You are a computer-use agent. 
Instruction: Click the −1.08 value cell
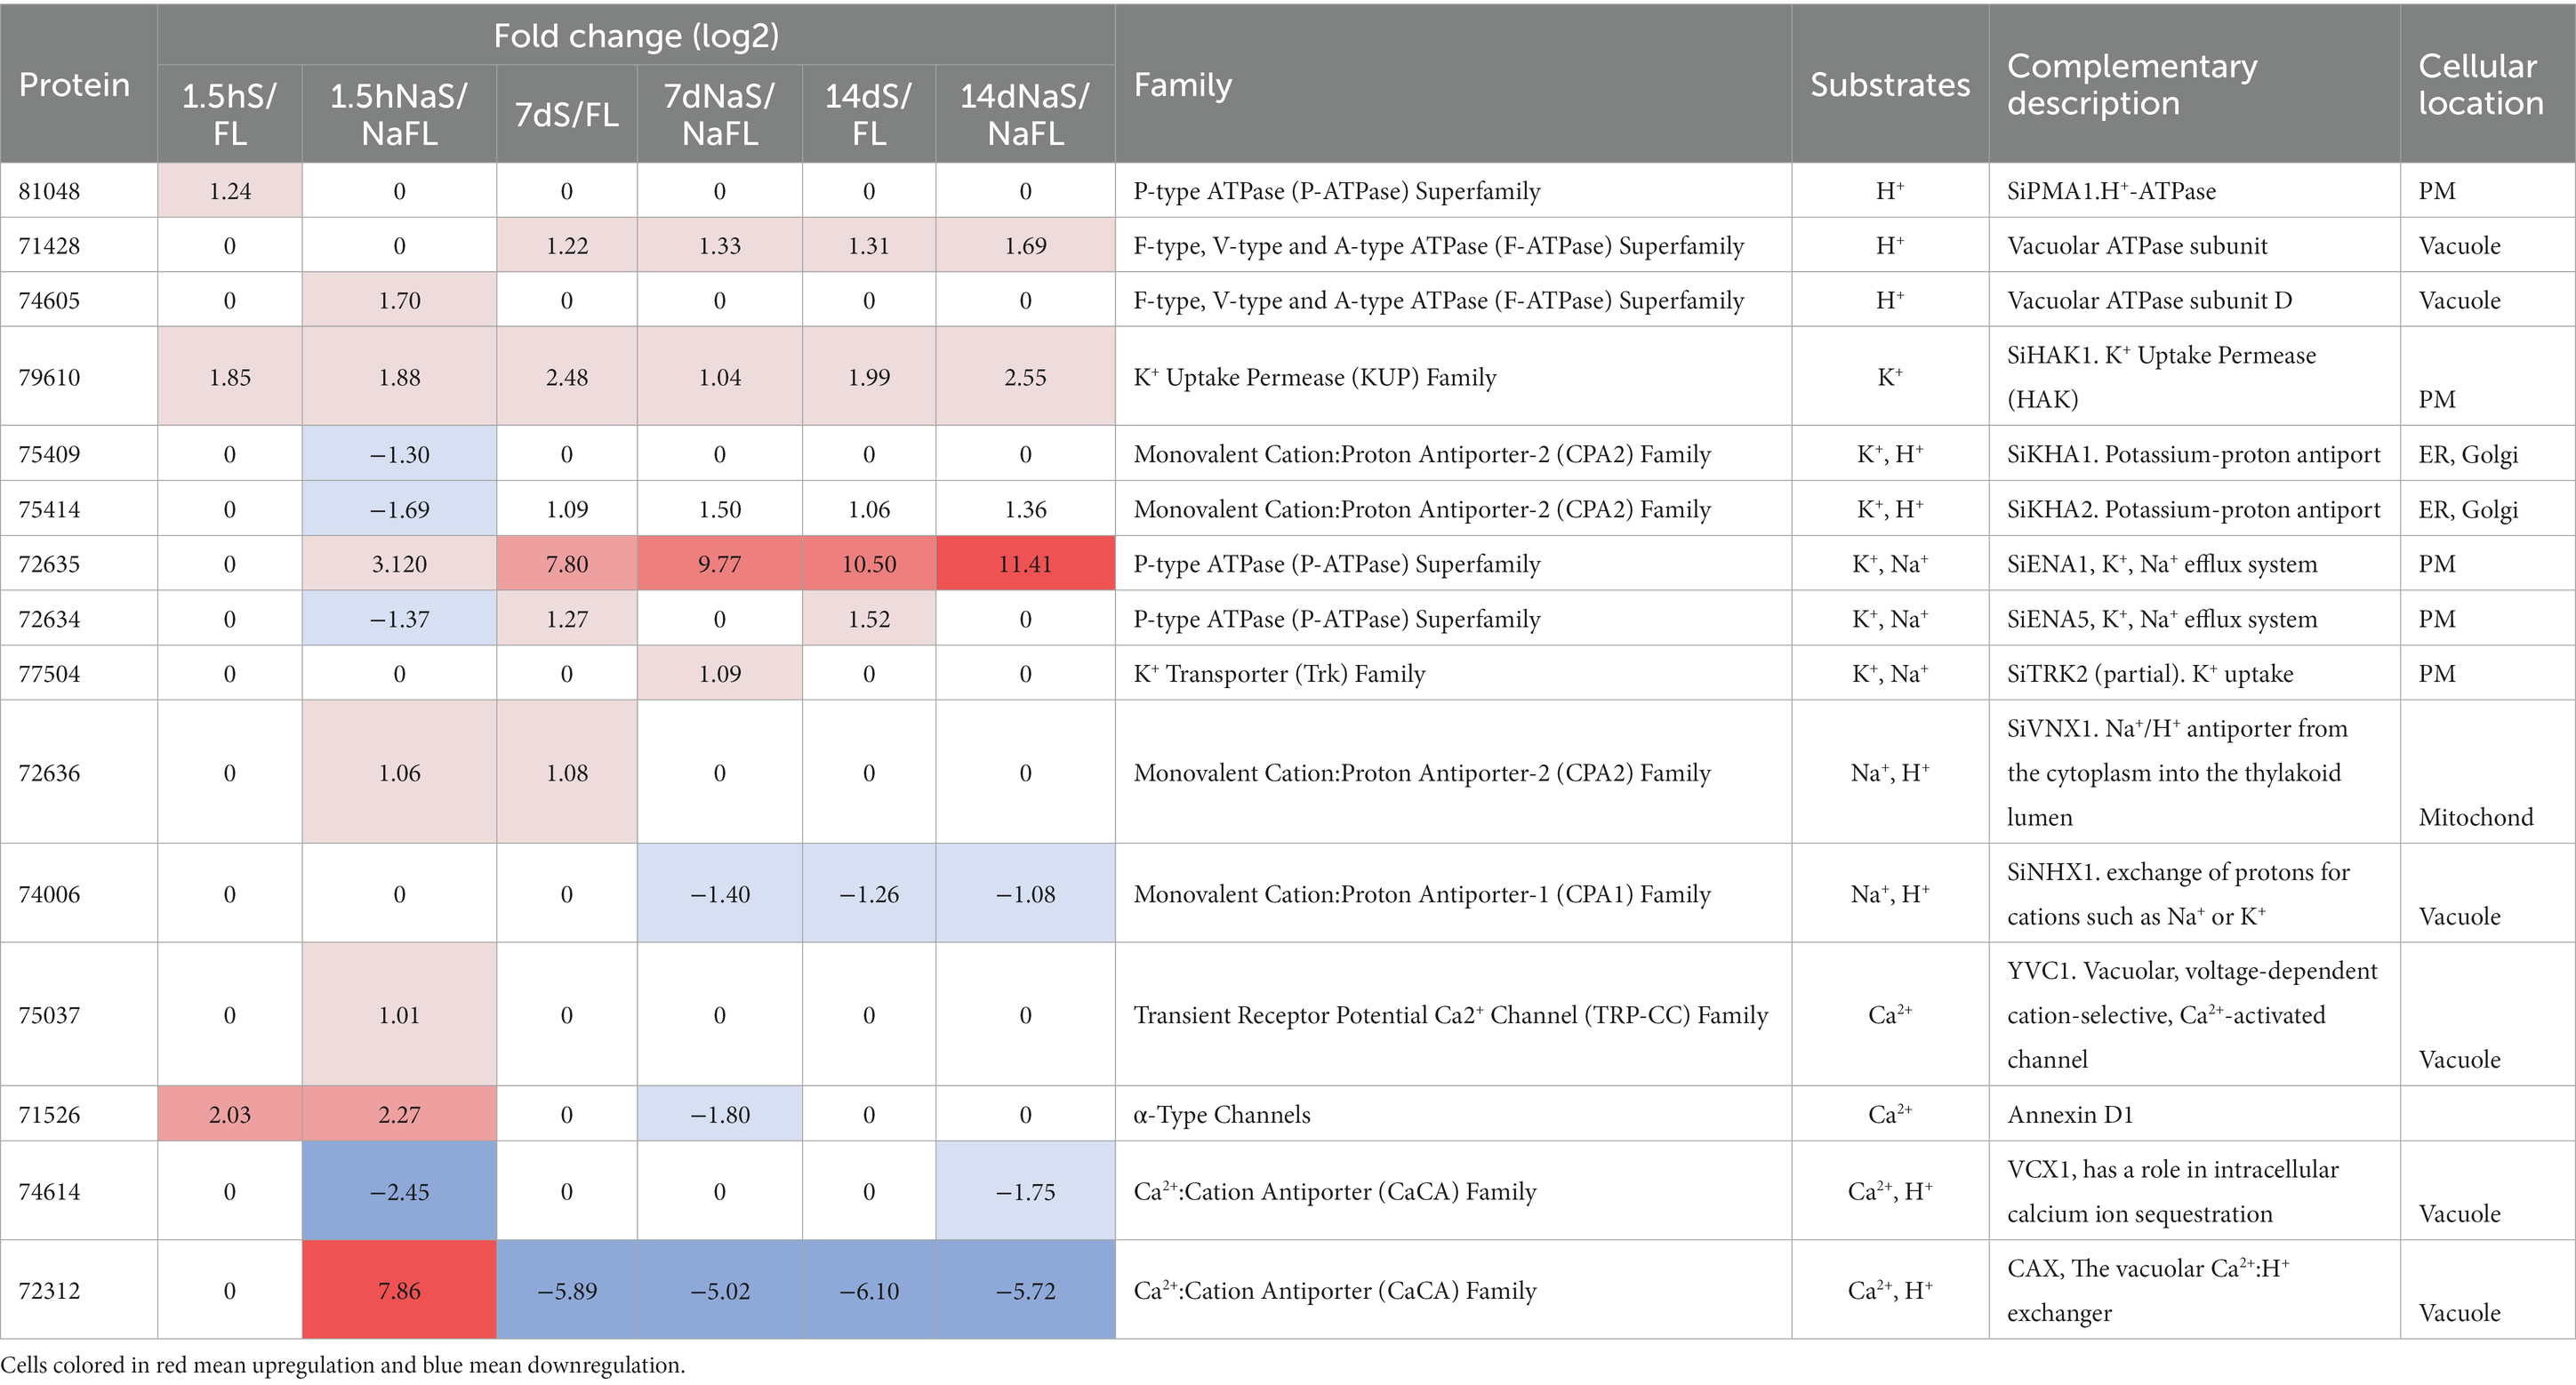coord(1025,894)
